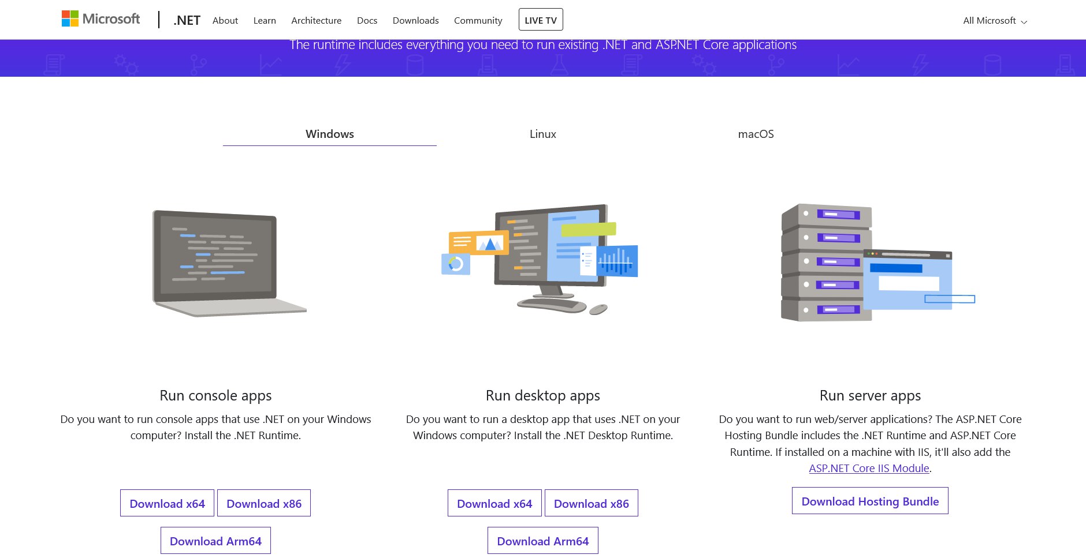The image size is (1086, 558).
Task: Download x64 Desktop Runtime for desktop apps
Action: [494, 503]
